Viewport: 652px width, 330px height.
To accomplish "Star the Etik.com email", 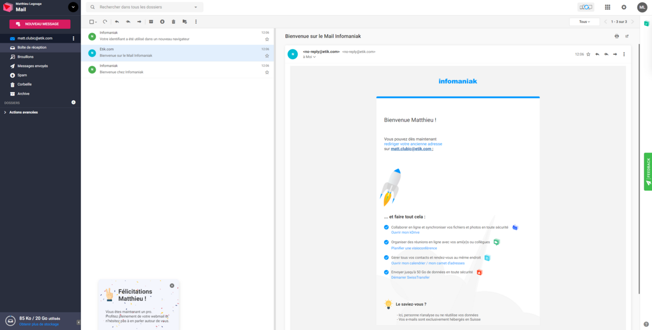I will (x=267, y=56).
